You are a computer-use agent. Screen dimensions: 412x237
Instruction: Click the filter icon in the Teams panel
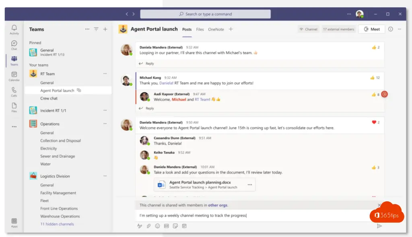pos(96,29)
